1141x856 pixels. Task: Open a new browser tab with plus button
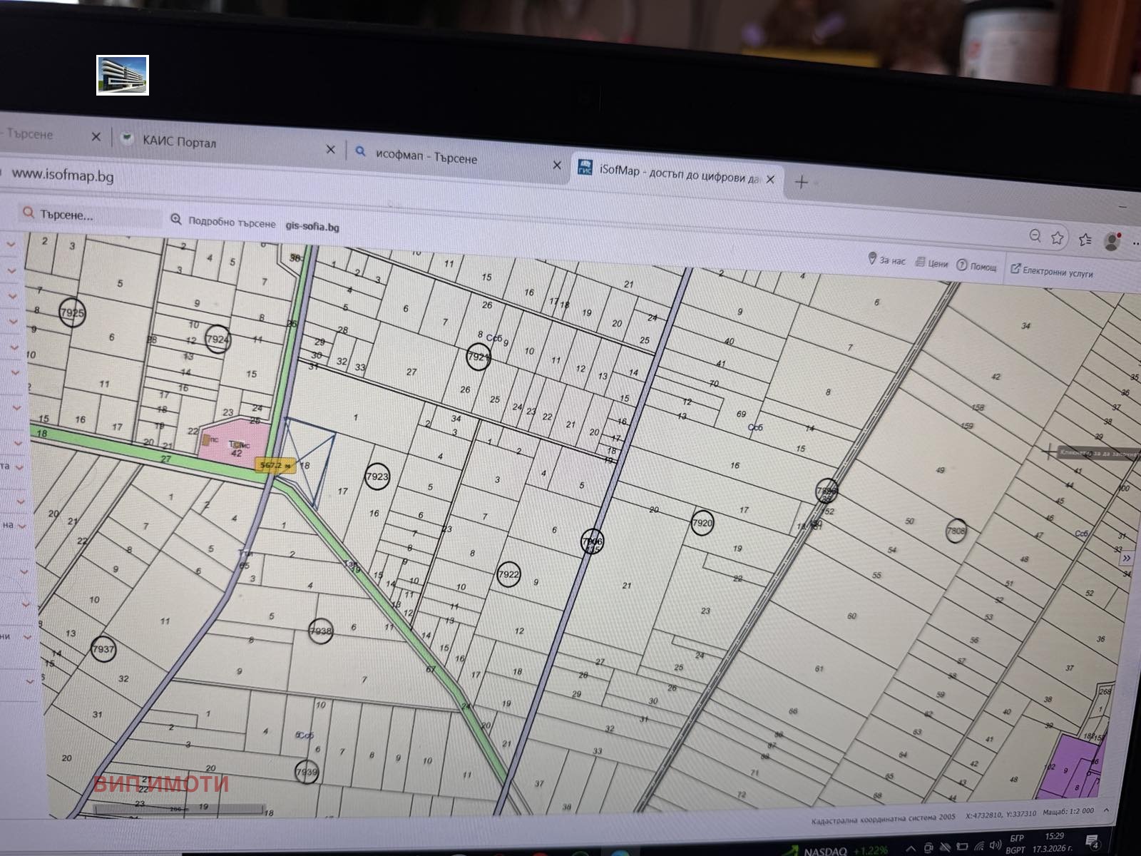[x=801, y=183]
